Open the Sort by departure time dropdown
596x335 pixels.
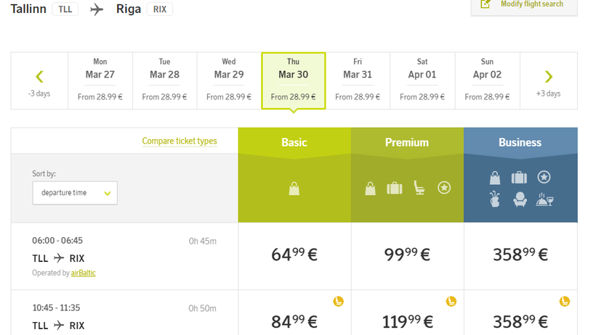click(x=75, y=193)
